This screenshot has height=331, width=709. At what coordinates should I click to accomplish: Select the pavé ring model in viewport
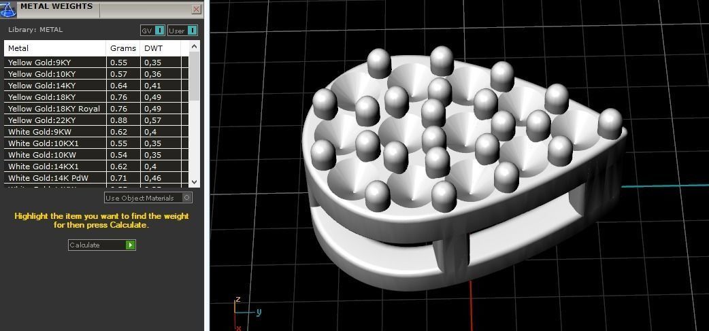click(465, 167)
